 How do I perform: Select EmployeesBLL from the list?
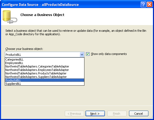click(x=45, y=63)
